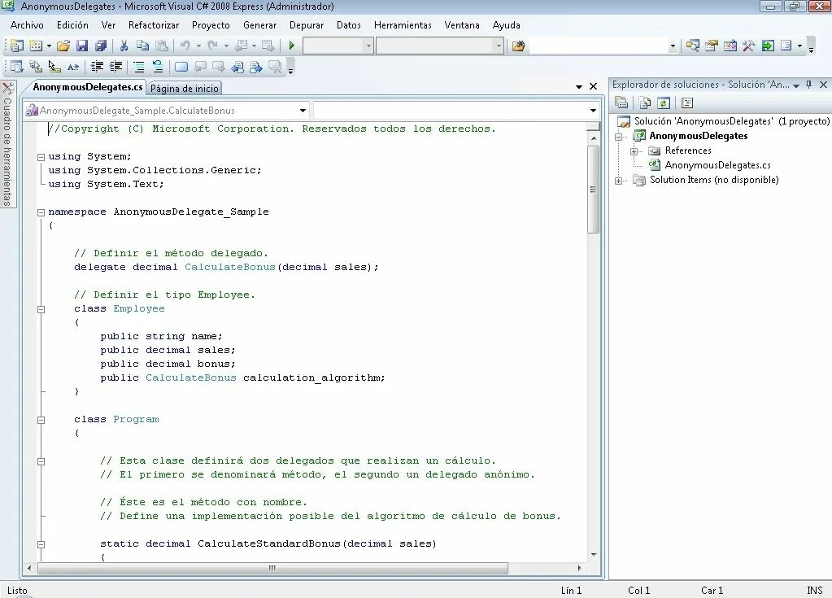Select AnonymousDelegates.cs in Solution Explorer tree
The height and width of the screenshot is (598, 832).
pos(717,165)
